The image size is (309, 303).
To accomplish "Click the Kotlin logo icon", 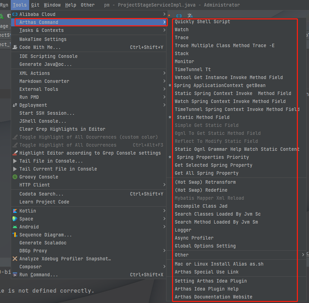I will tap(15, 211).
